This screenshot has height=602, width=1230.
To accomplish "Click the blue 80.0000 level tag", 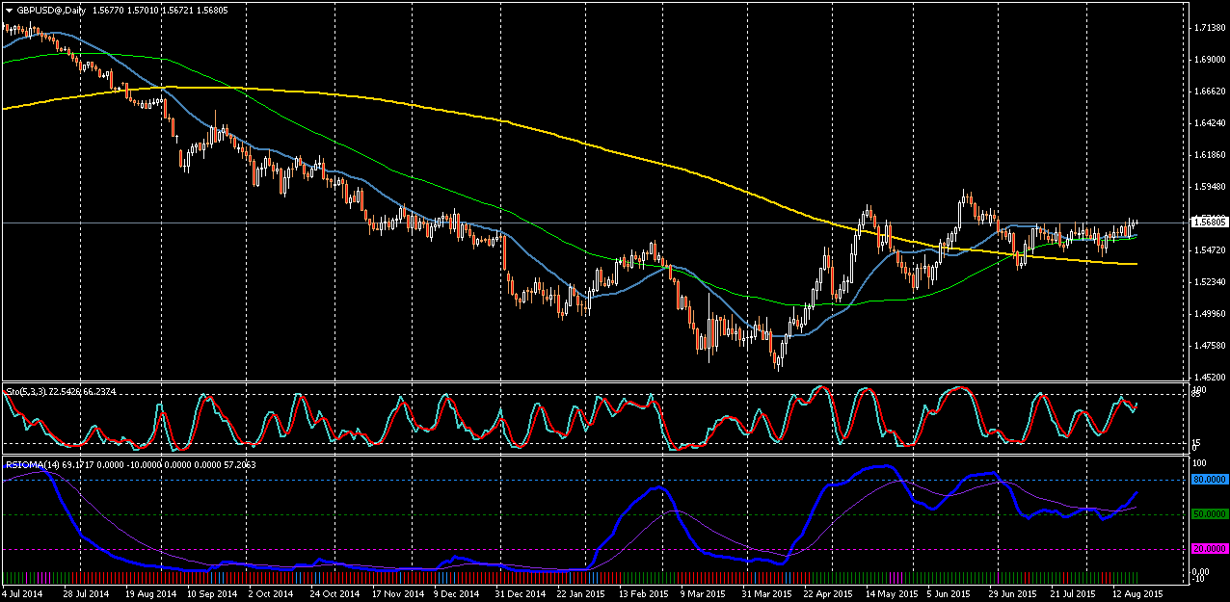I will (1210, 479).
